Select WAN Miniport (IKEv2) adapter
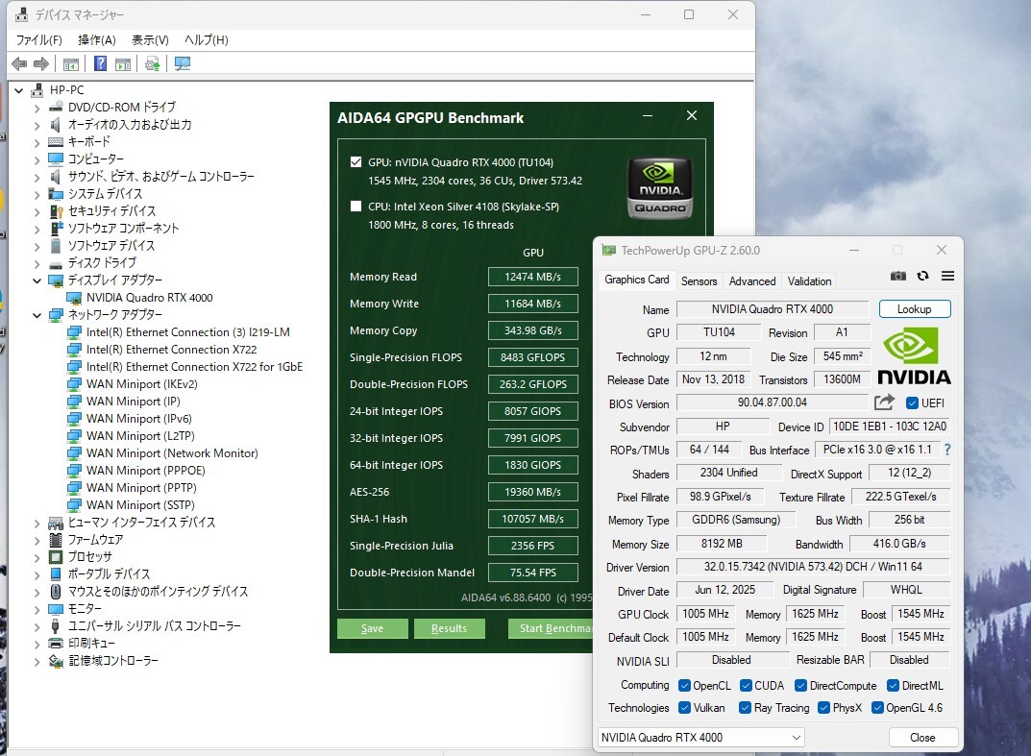 tap(142, 384)
